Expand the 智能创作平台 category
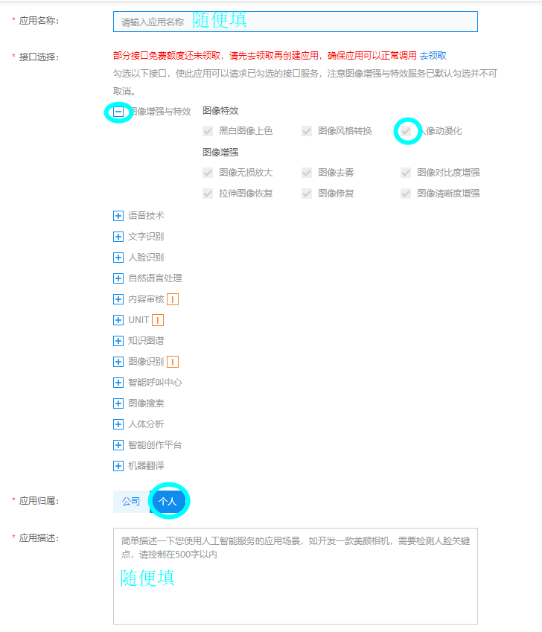Screen dimensions: 542x632 tap(118, 445)
